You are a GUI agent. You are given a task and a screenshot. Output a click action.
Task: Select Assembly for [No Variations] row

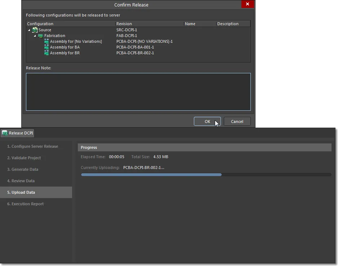76,41
